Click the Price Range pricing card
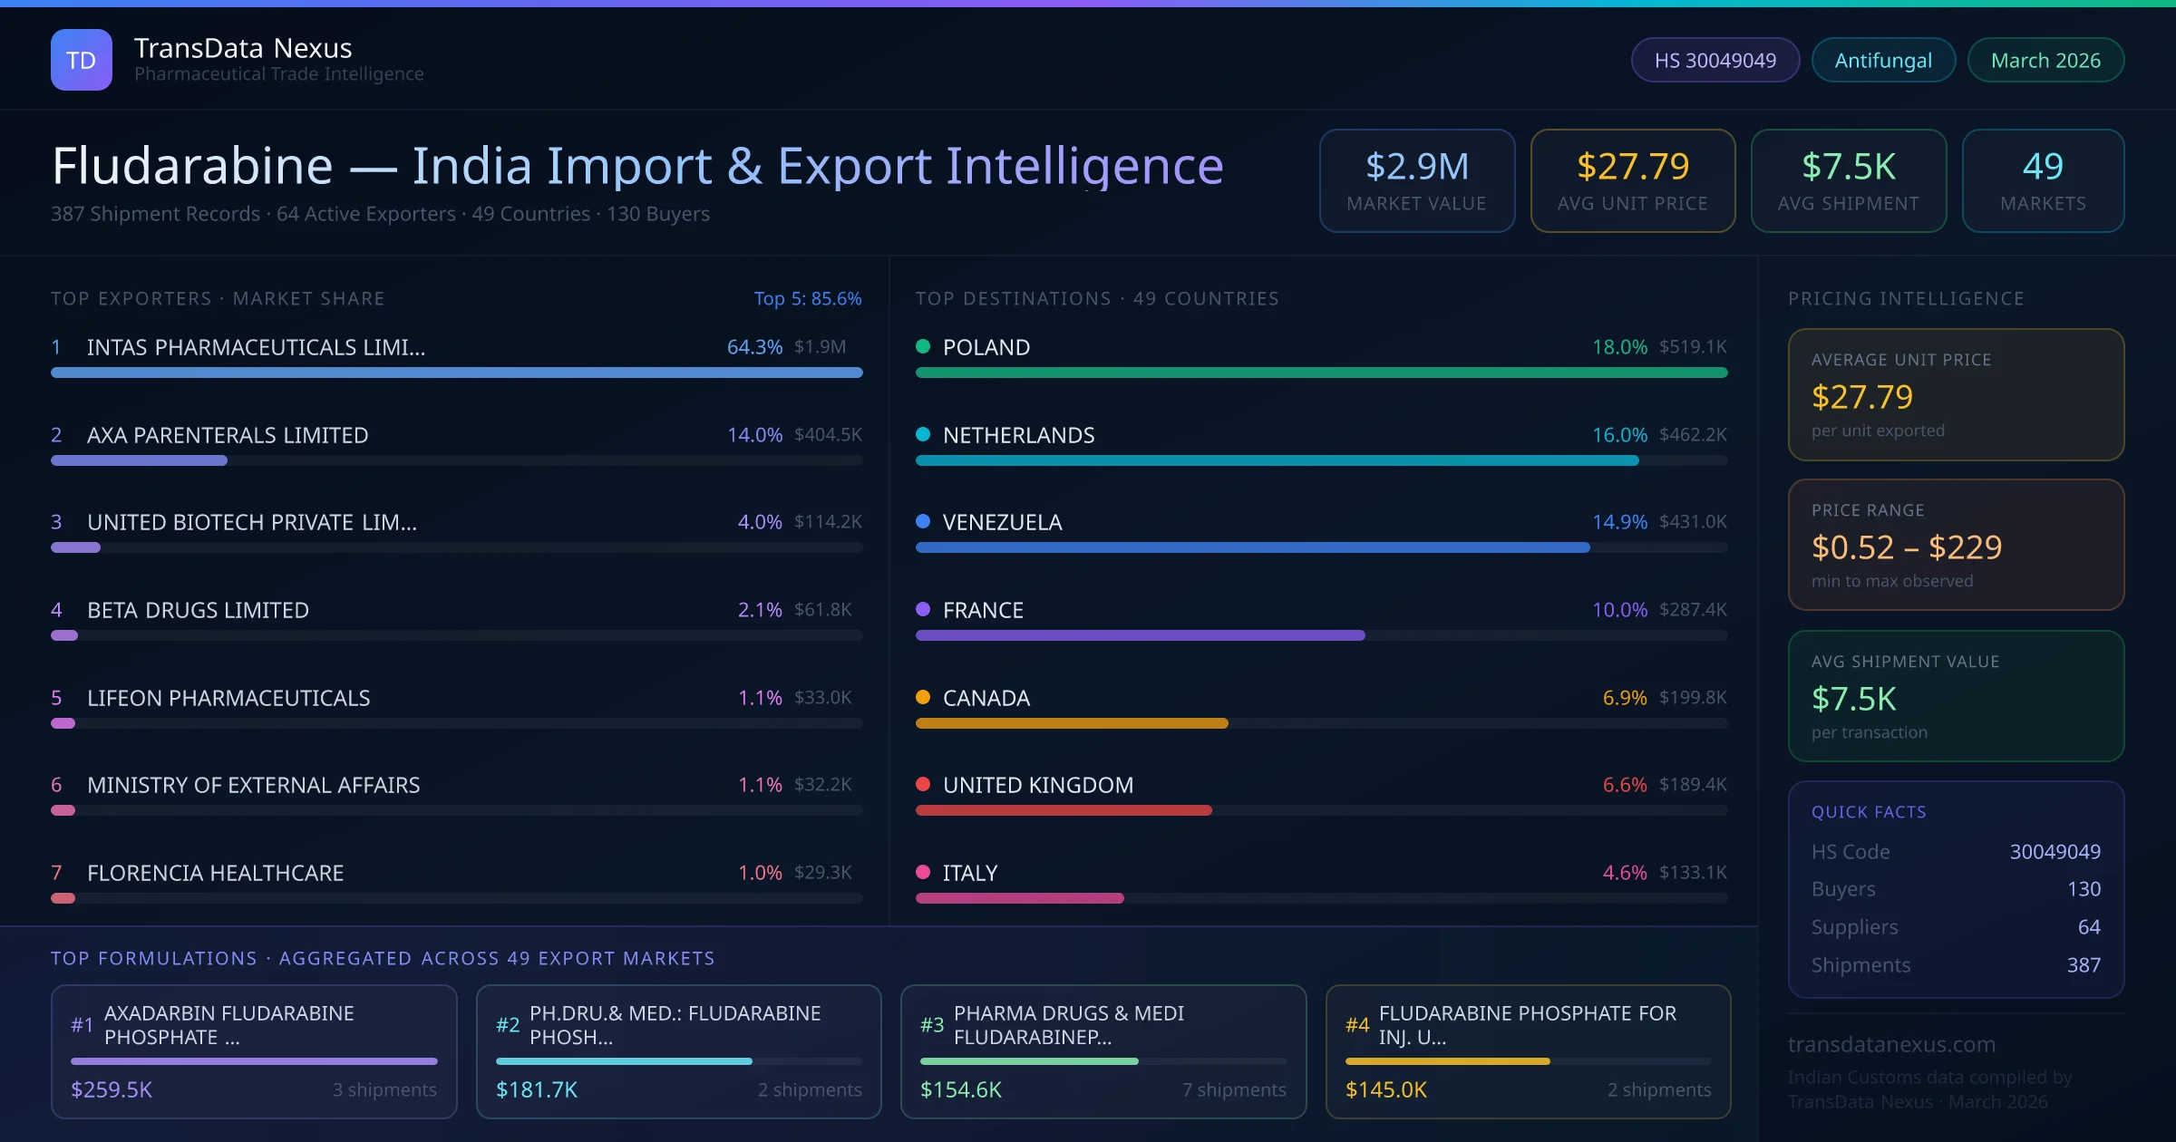 [1955, 545]
